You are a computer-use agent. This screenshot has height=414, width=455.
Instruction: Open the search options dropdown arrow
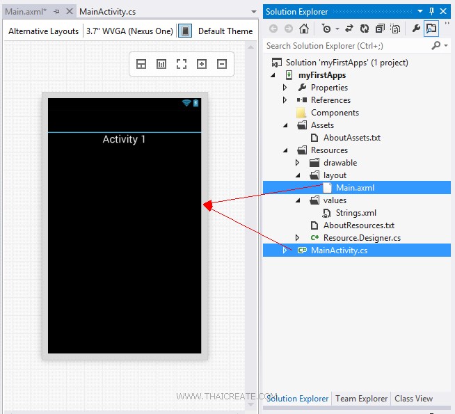coord(446,45)
